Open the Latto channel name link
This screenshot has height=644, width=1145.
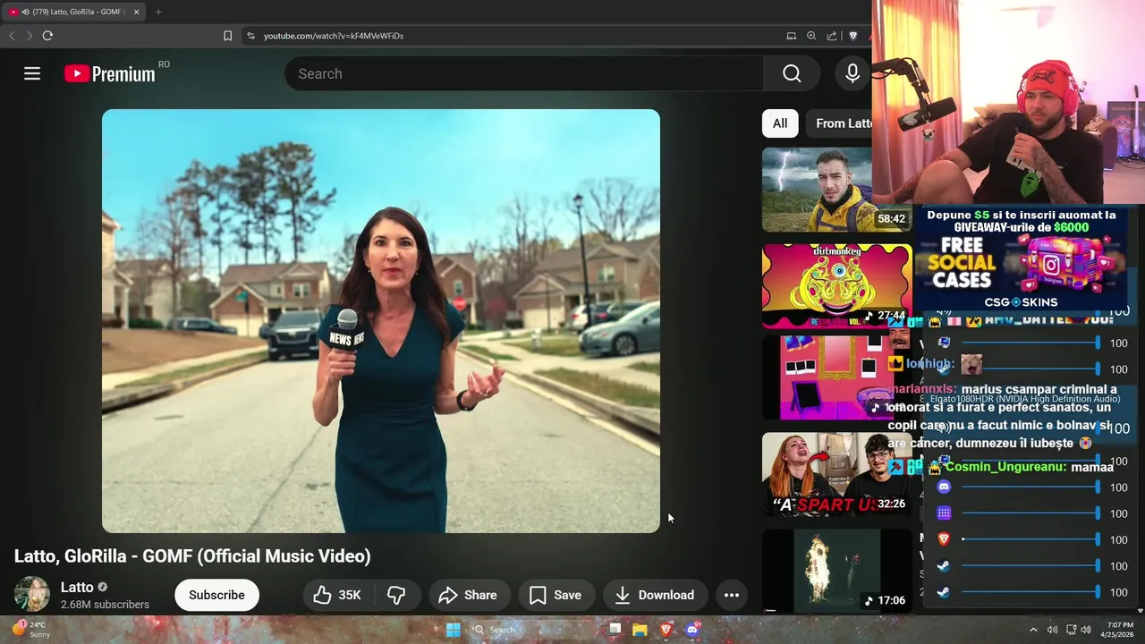[x=77, y=587]
